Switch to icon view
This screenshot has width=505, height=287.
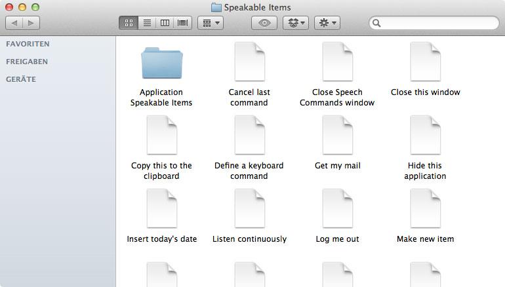(x=129, y=23)
